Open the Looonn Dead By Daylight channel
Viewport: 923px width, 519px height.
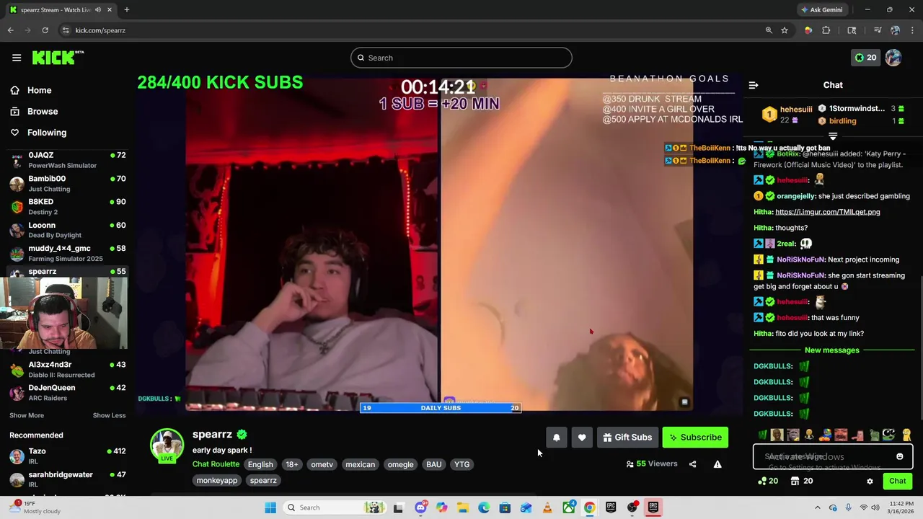pyautogui.click(x=67, y=230)
